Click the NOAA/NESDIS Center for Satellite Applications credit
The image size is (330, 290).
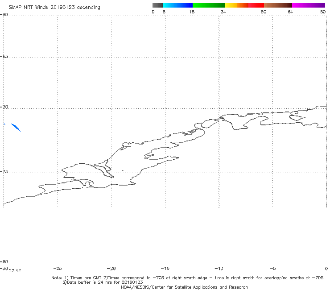pyautogui.click(x=184, y=287)
